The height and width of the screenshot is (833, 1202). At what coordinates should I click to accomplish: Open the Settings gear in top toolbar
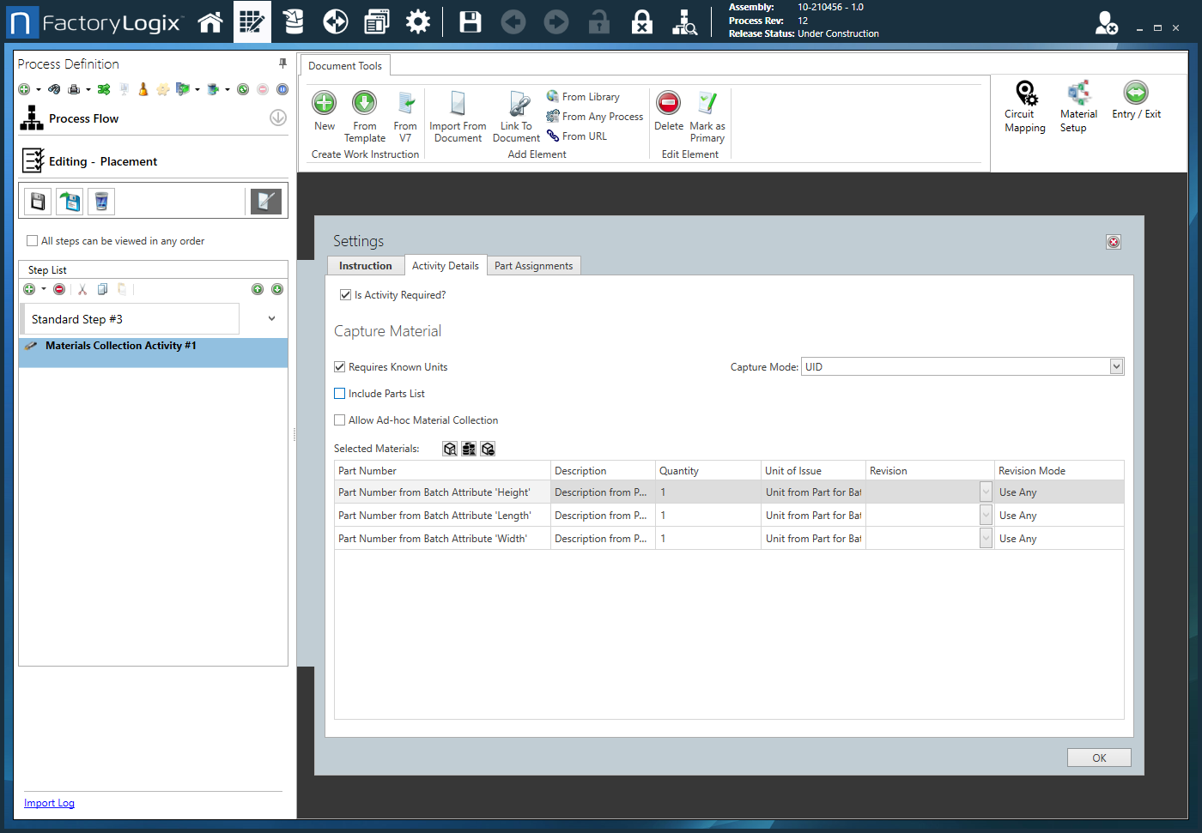tap(418, 22)
